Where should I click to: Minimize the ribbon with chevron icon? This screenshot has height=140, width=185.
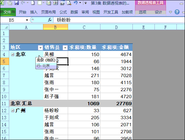(170, 12)
